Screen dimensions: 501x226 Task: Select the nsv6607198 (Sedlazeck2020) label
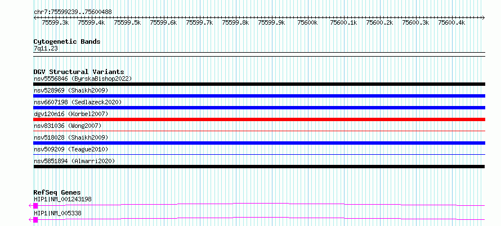tap(78, 102)
